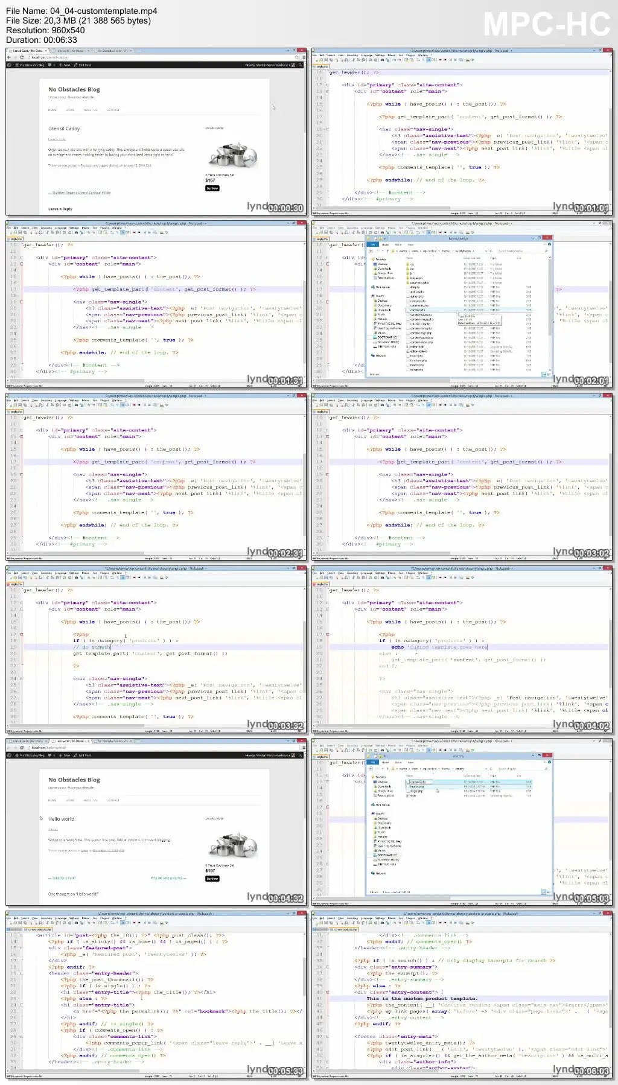The width and height of the screenshot is (618, 1085).
Task: Open the frame stamped 00:03:32
Action: (156, 649)
